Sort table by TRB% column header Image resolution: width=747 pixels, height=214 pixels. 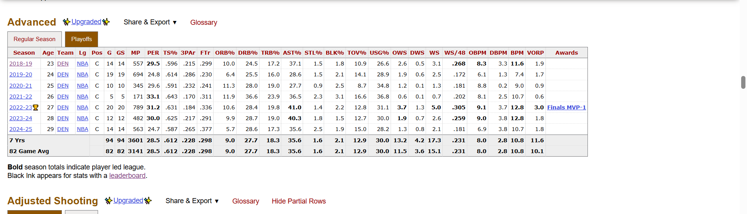(270, 53)
